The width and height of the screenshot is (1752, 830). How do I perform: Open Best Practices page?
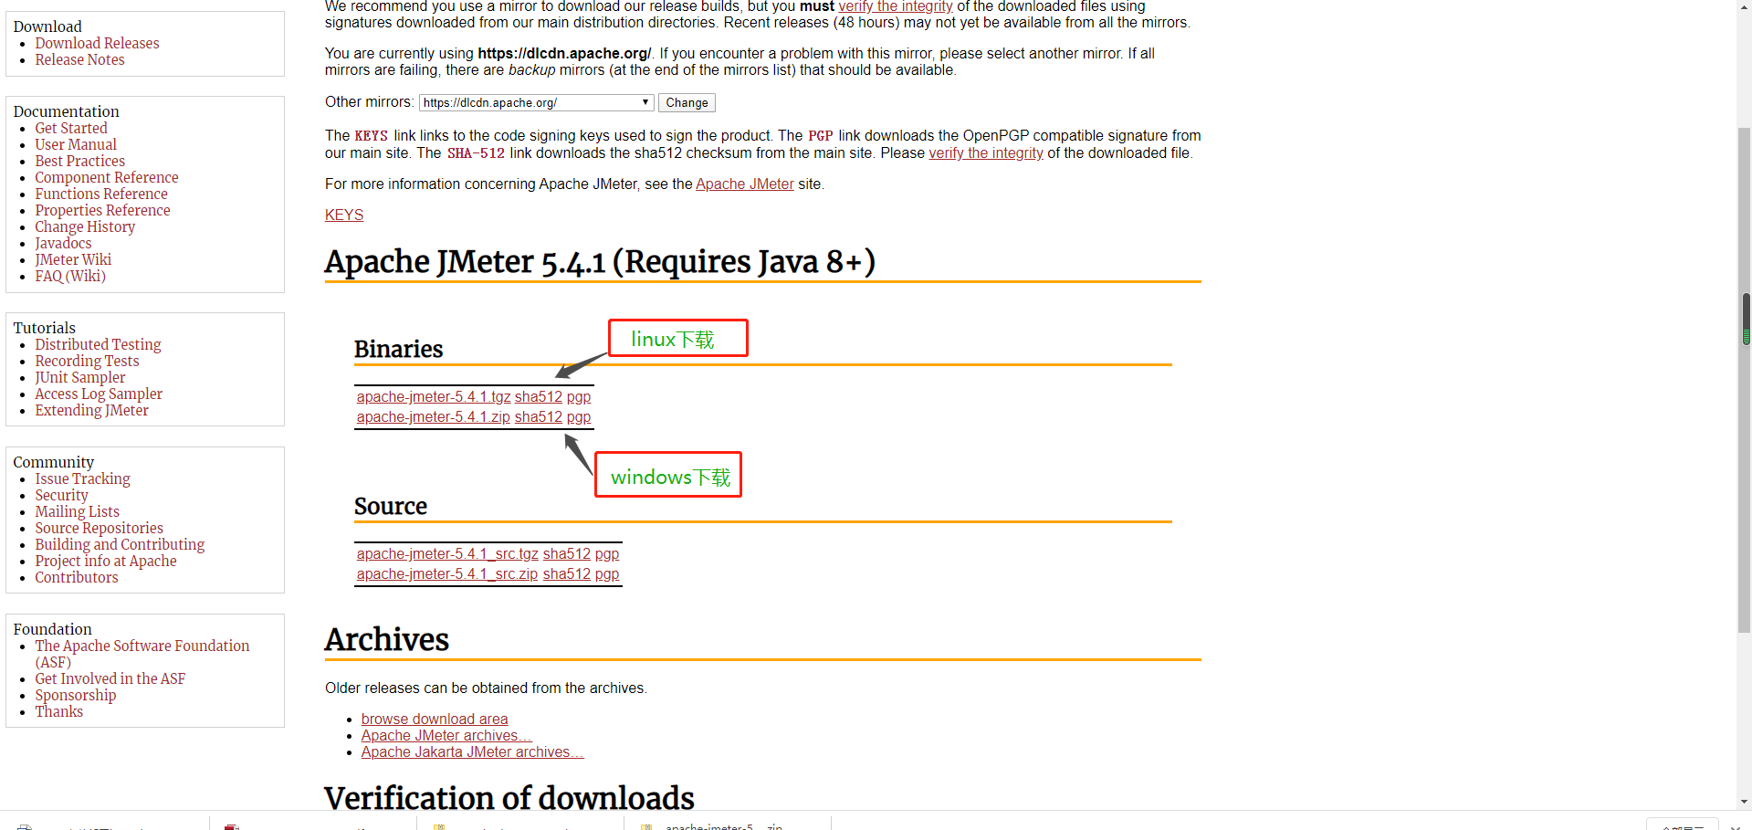click(x=80, y=161)
